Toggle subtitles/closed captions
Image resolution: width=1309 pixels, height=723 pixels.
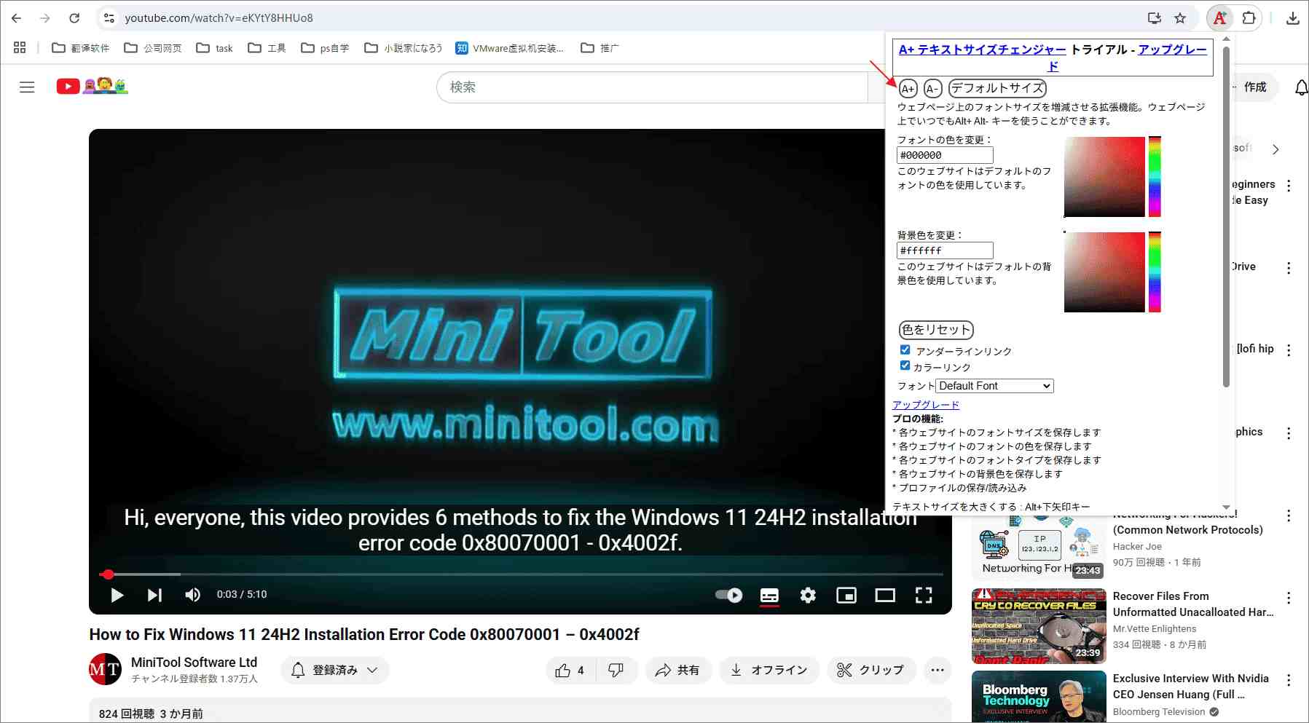[769, 595]
